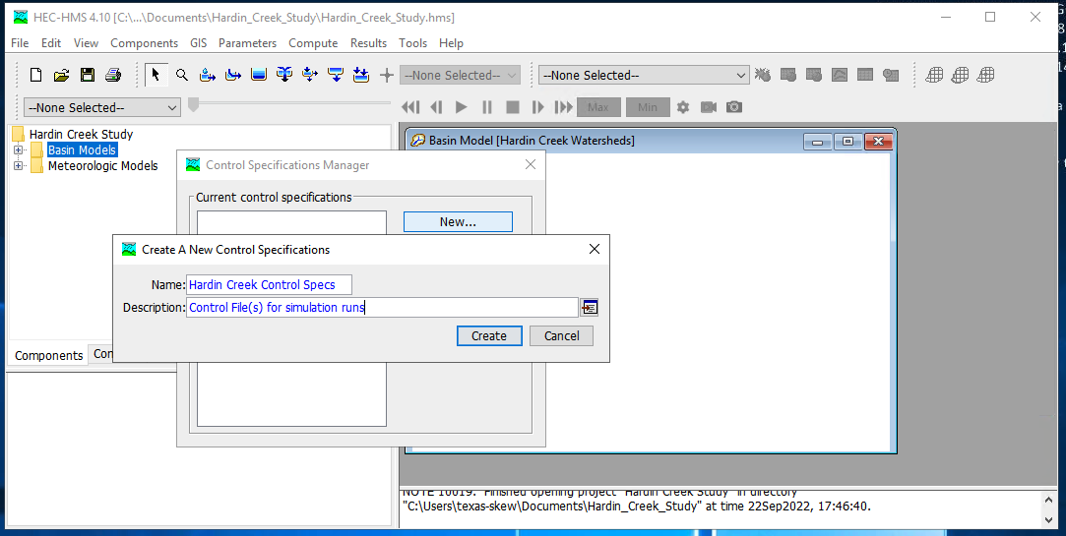Click the Create a New Project icon
This screenshot has height=536, width=1066.
(36, 76)
